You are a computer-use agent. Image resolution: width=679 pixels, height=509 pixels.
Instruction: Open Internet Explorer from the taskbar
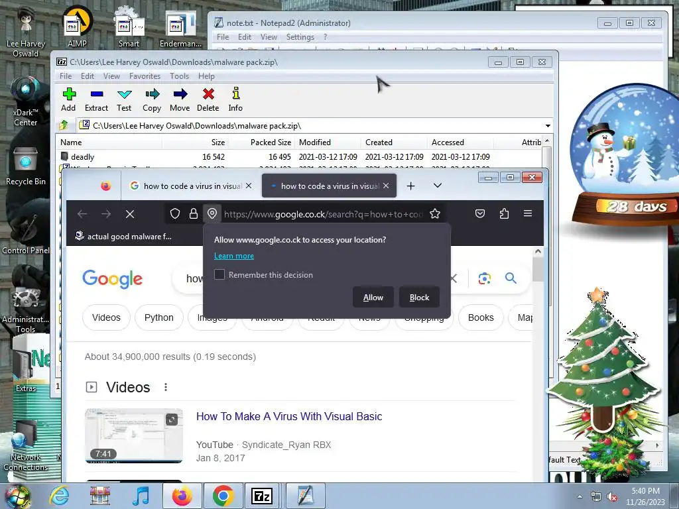click(59, 496)
